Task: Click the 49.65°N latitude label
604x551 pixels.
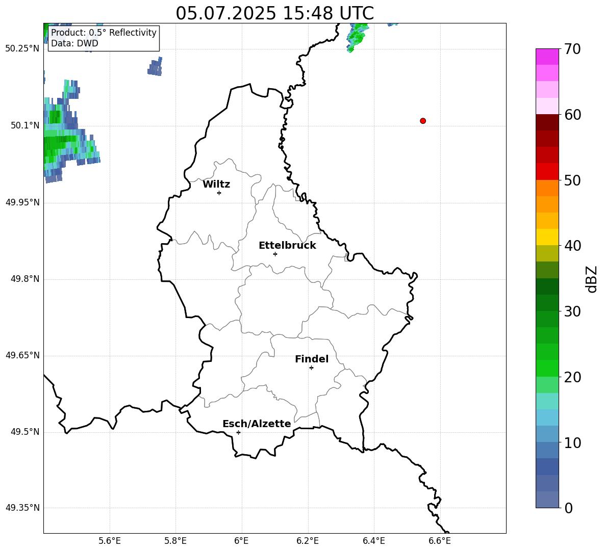Action: [x=22, y=355]
